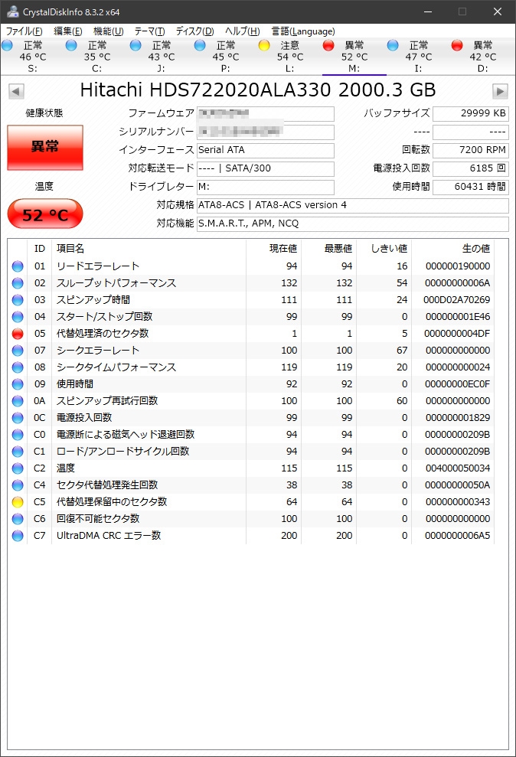Open the 機能(U) menu

[x=108, y=31]
